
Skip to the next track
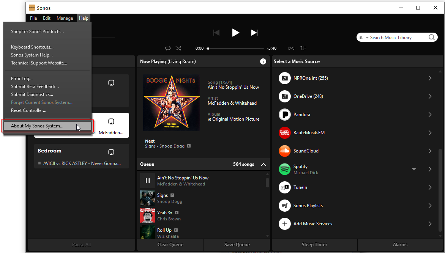click(254, 33)
